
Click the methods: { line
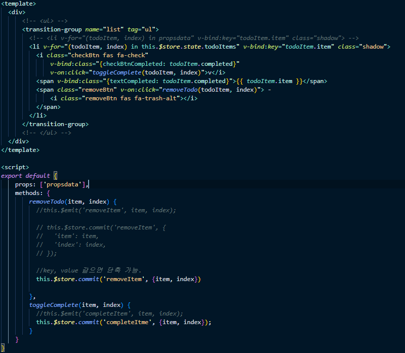(x=32, y=193)
